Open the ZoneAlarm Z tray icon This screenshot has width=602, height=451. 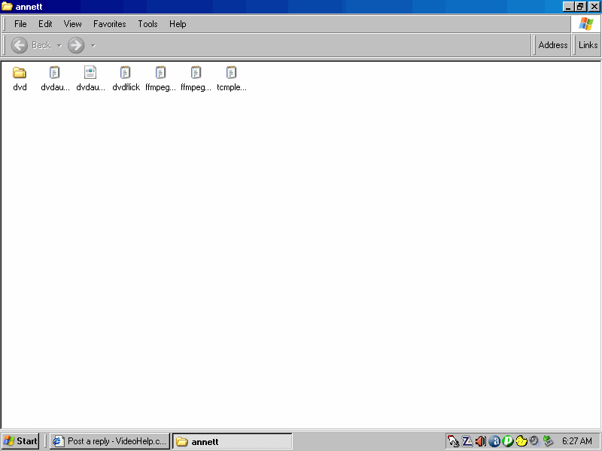click(467, 441)
